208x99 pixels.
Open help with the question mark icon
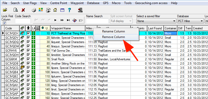69,10
